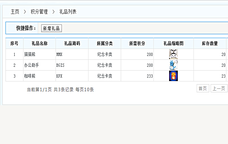The height and width of the screenshot is (144, 228).
Task: Click the 礼品名称 column header
Action: 39,43
